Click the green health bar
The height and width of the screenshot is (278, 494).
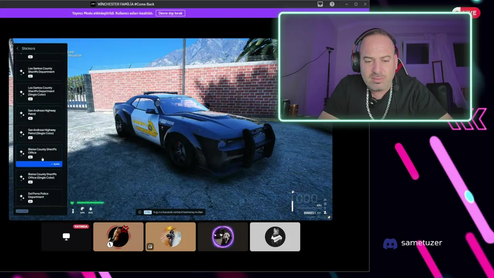pyautogui.click(x=90, y=203)
